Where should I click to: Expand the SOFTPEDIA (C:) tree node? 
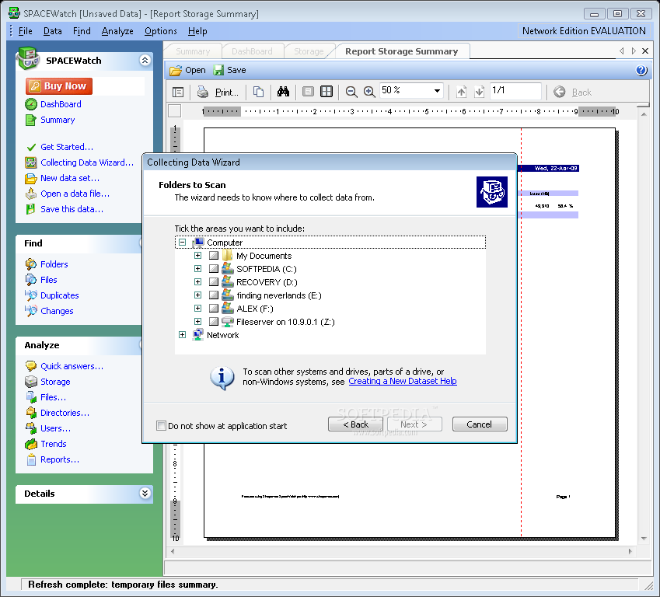[197, 269]
